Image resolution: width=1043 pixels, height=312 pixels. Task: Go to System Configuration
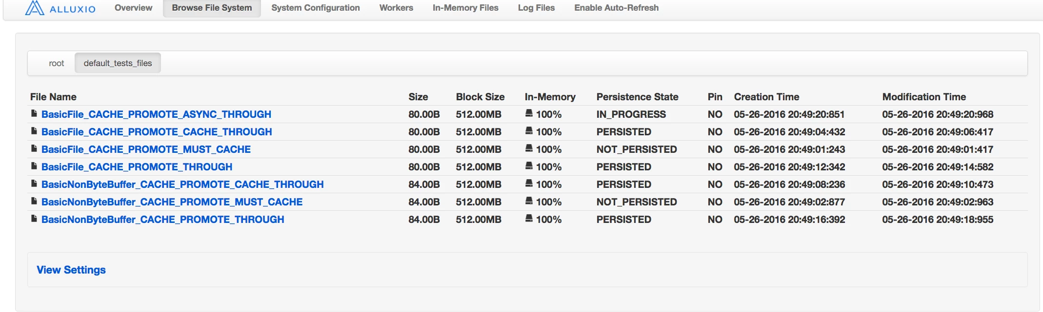tap(316, 8)
